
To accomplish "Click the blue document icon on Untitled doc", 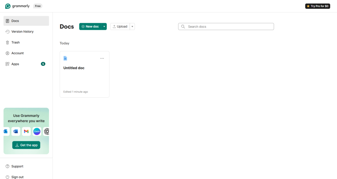I will pyautogui.click(x=65, y=58).
